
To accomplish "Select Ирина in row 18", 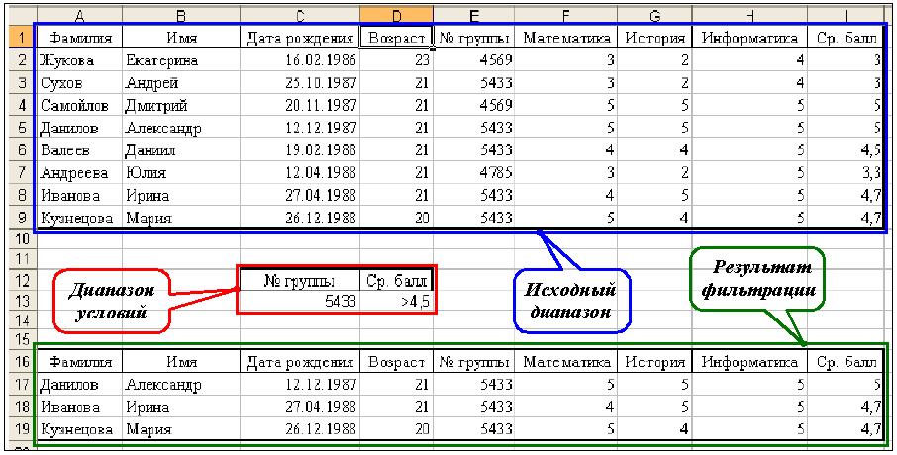I will pyautogui.click(x=181, y=407).
